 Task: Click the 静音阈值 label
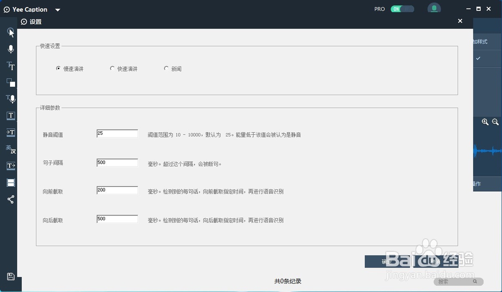(53, 135)
